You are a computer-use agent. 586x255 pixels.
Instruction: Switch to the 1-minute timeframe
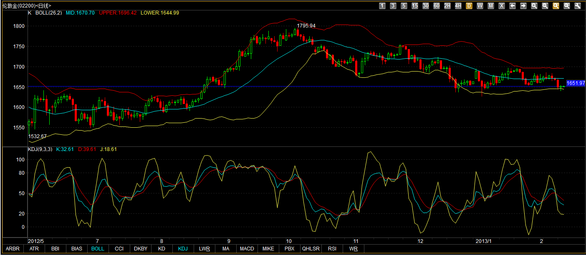pyautogui.click(x=382, y=6)
